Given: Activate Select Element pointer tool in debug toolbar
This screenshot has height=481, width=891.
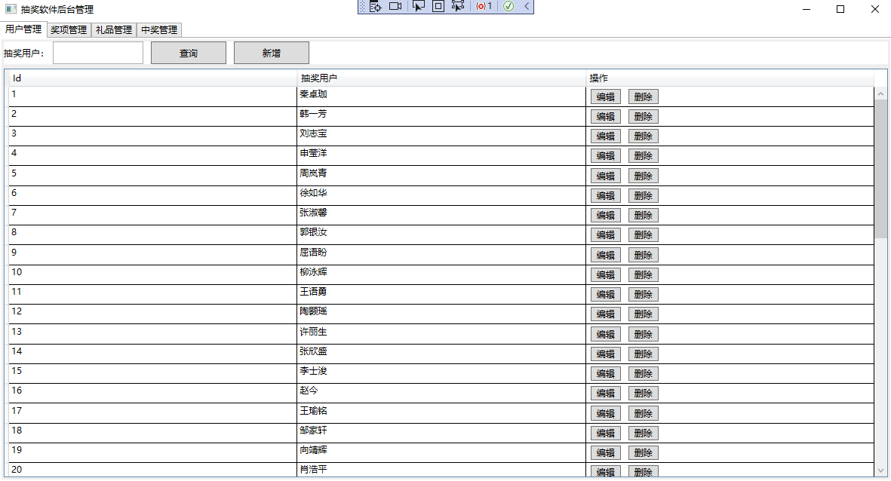Looking at the screenshot, I should tap(419, 6).
